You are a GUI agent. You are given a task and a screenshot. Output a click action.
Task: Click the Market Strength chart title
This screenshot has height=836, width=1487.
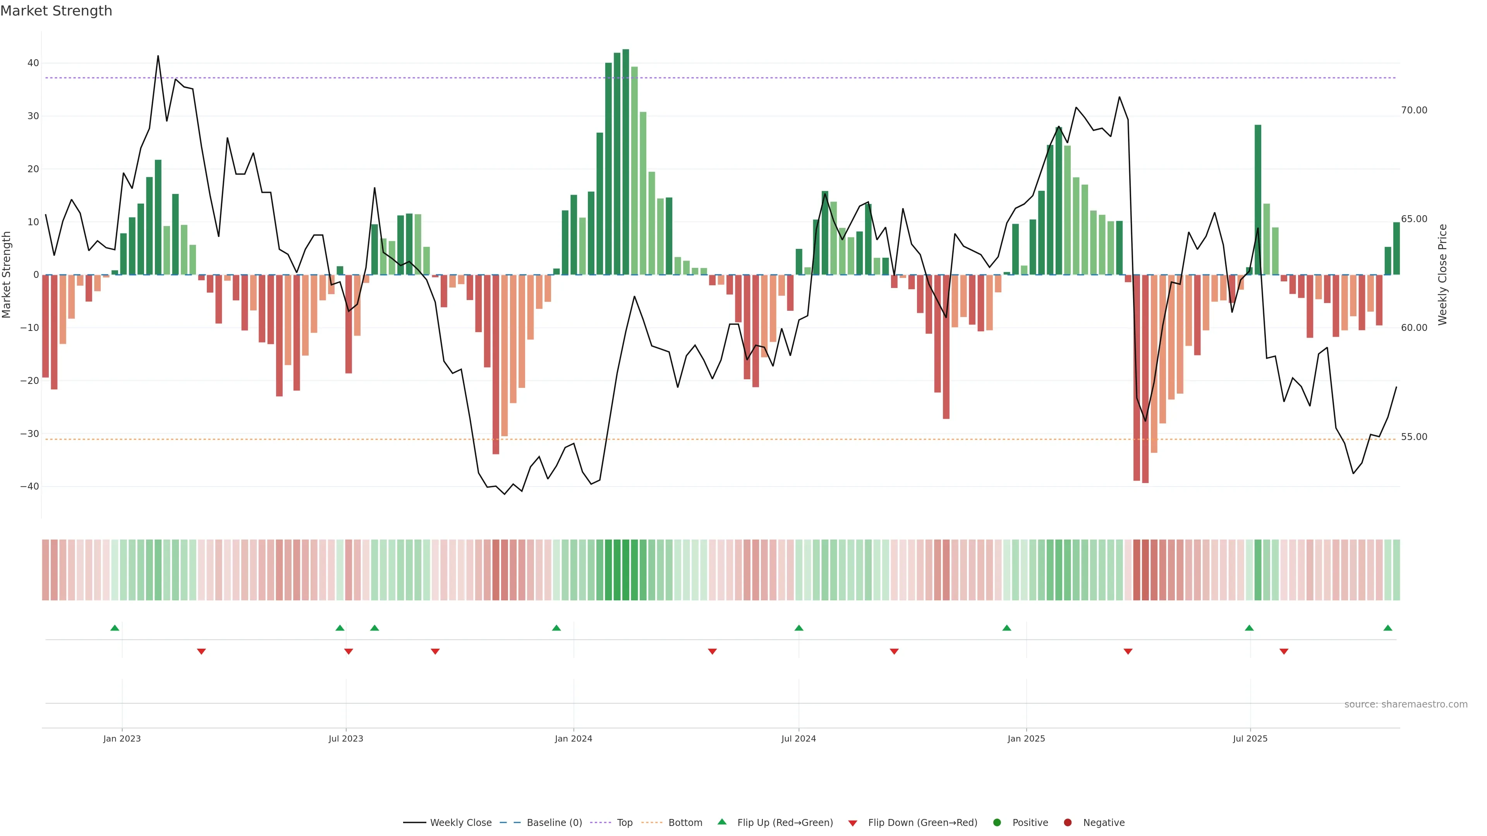(x=56, y=11)
